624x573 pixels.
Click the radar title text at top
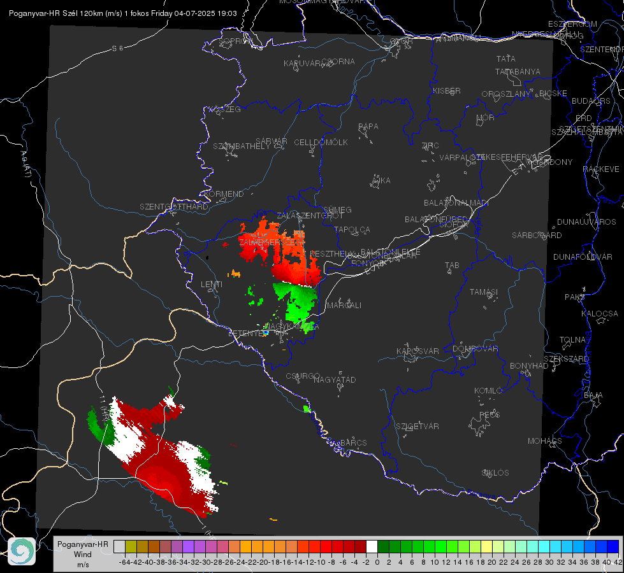[123, 13]
